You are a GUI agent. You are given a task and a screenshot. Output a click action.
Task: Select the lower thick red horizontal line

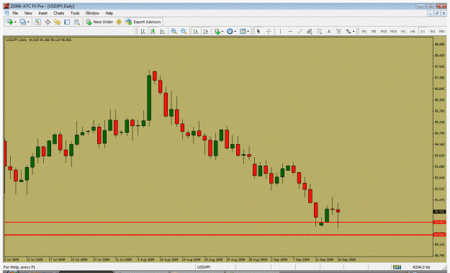[218, 235]
